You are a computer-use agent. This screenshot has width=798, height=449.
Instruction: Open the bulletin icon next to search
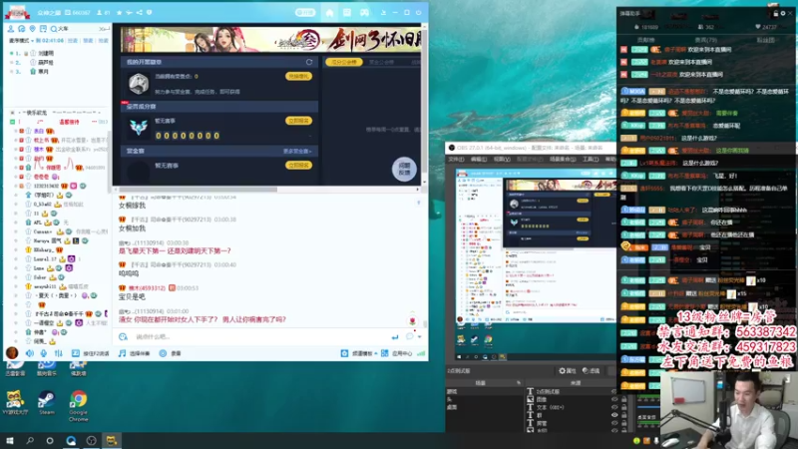[x=43, y=29]
